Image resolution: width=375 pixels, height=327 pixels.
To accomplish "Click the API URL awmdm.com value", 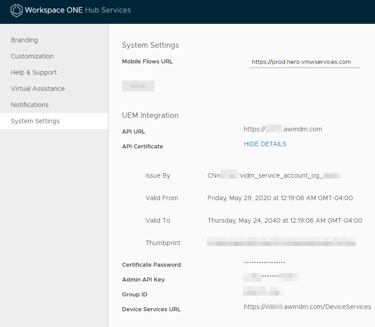I will (x=283, y=129).
